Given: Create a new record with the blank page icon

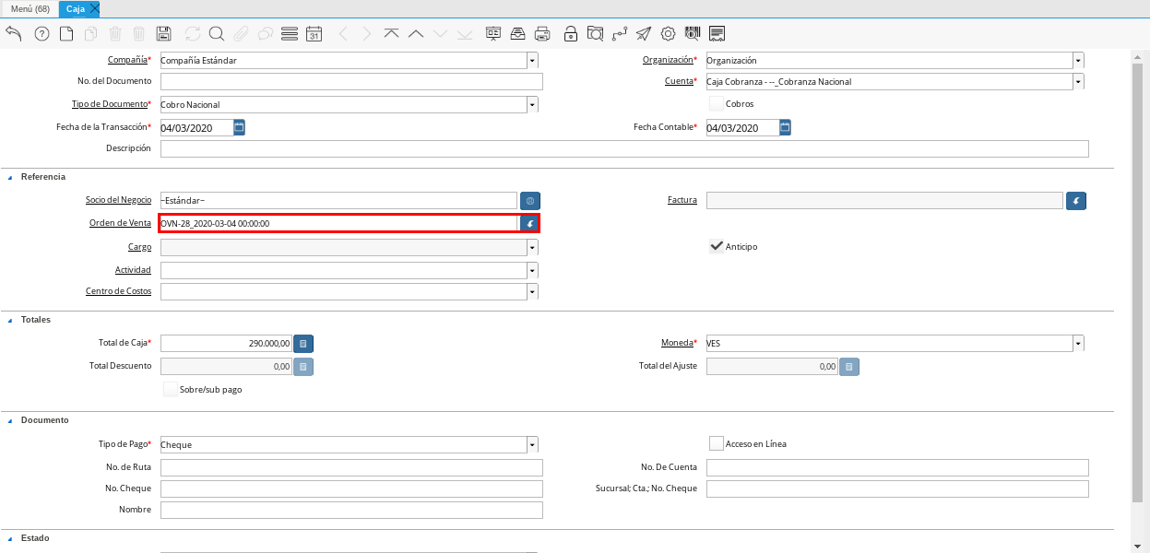Looking at the screenshot, I should tap(66, 34).
